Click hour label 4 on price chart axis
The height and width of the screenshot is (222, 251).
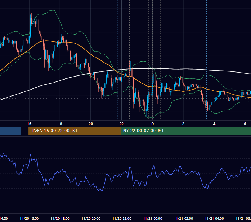(214, 124)
